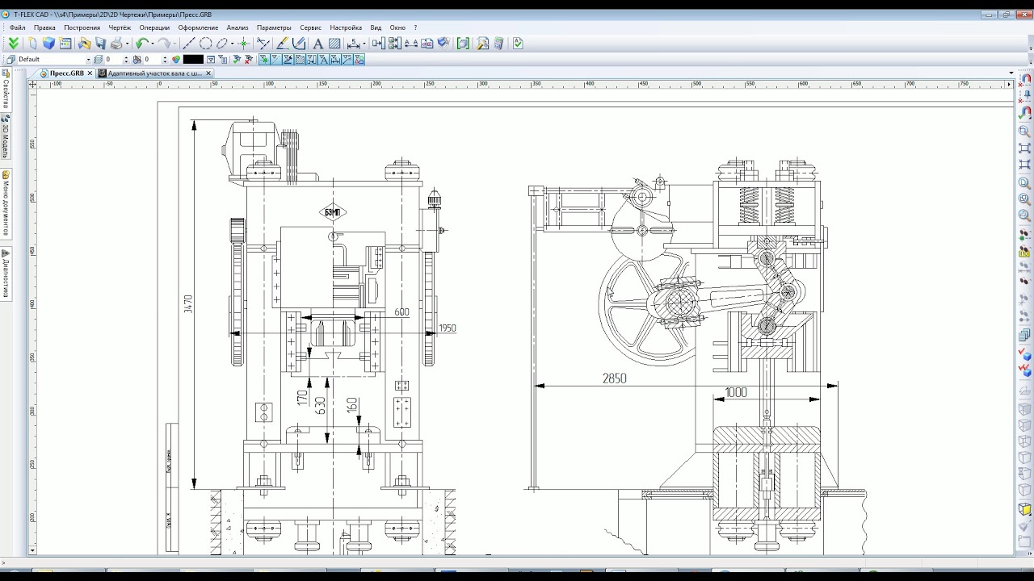Toggle the top magnet snap icon on right toolbar

(1025, 78)
